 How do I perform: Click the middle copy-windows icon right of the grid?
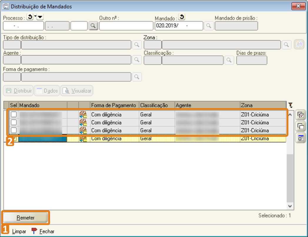(x=300, y=127)
